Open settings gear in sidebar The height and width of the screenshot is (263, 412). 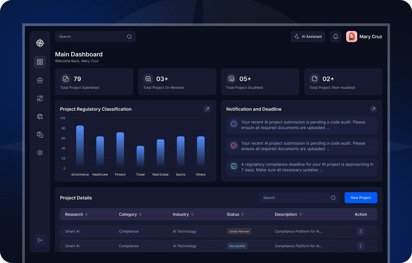[40, 153]
